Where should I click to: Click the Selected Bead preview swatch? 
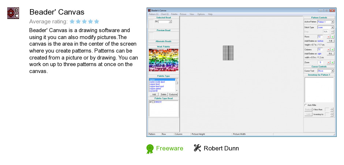(152, 24)
